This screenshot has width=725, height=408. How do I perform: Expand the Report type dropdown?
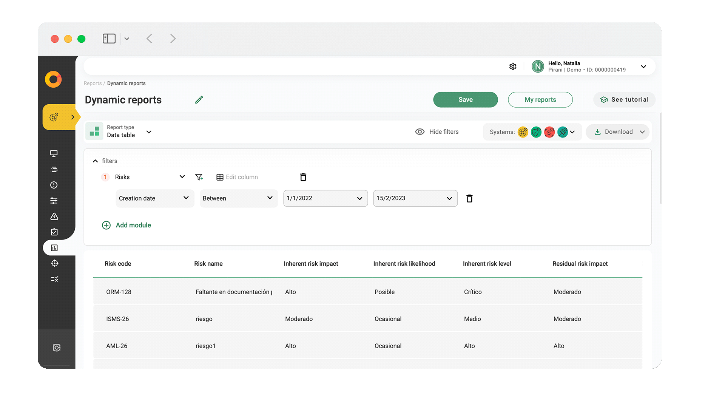click(x=149, y=132)
